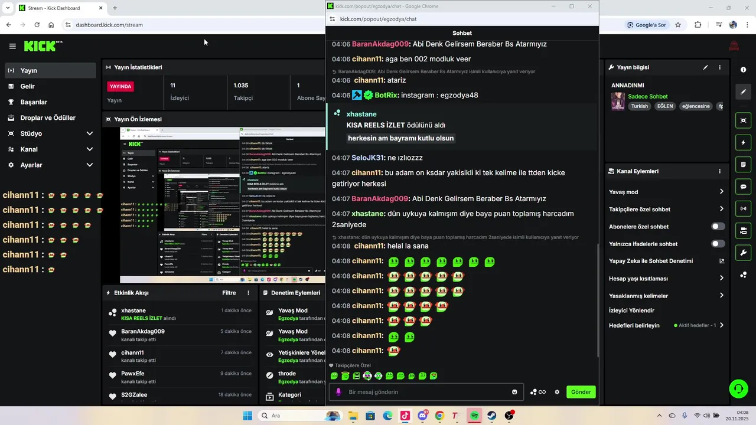Bookmark the page with the star icon
This screenshot has height=425, width=756.
point(678,25)
